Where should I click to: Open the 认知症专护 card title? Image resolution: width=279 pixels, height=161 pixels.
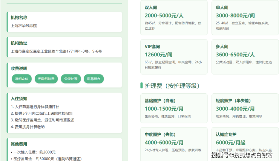coord(226,135)
